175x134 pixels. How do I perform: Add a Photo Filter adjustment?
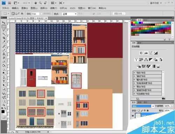(x=156, y=60)
